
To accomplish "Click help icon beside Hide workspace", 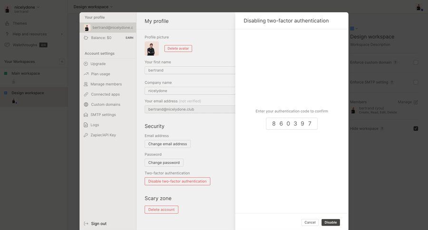I will pos(382,128).
